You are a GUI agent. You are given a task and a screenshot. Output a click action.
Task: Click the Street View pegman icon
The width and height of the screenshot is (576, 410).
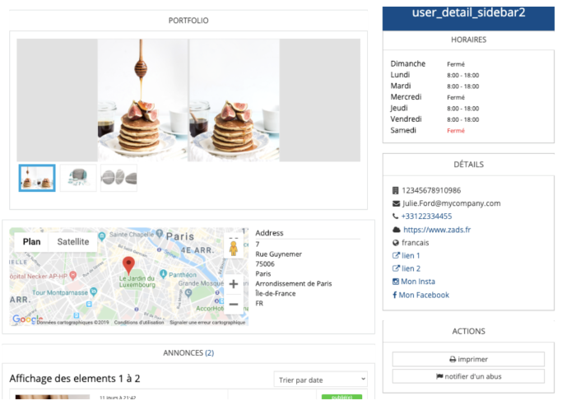coord(233,248)
